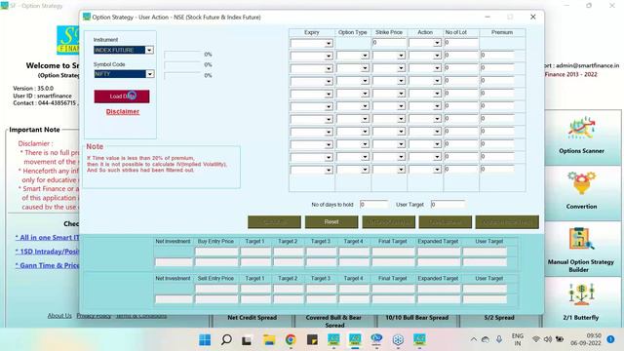Expand the Expiry dropdown in the bottom table row
The width and height of the screenshot is (624, 351).
pos(329,170)
